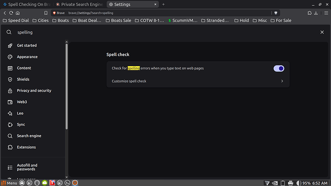Open the Boats Sale bookmark folder

[118, 21]
